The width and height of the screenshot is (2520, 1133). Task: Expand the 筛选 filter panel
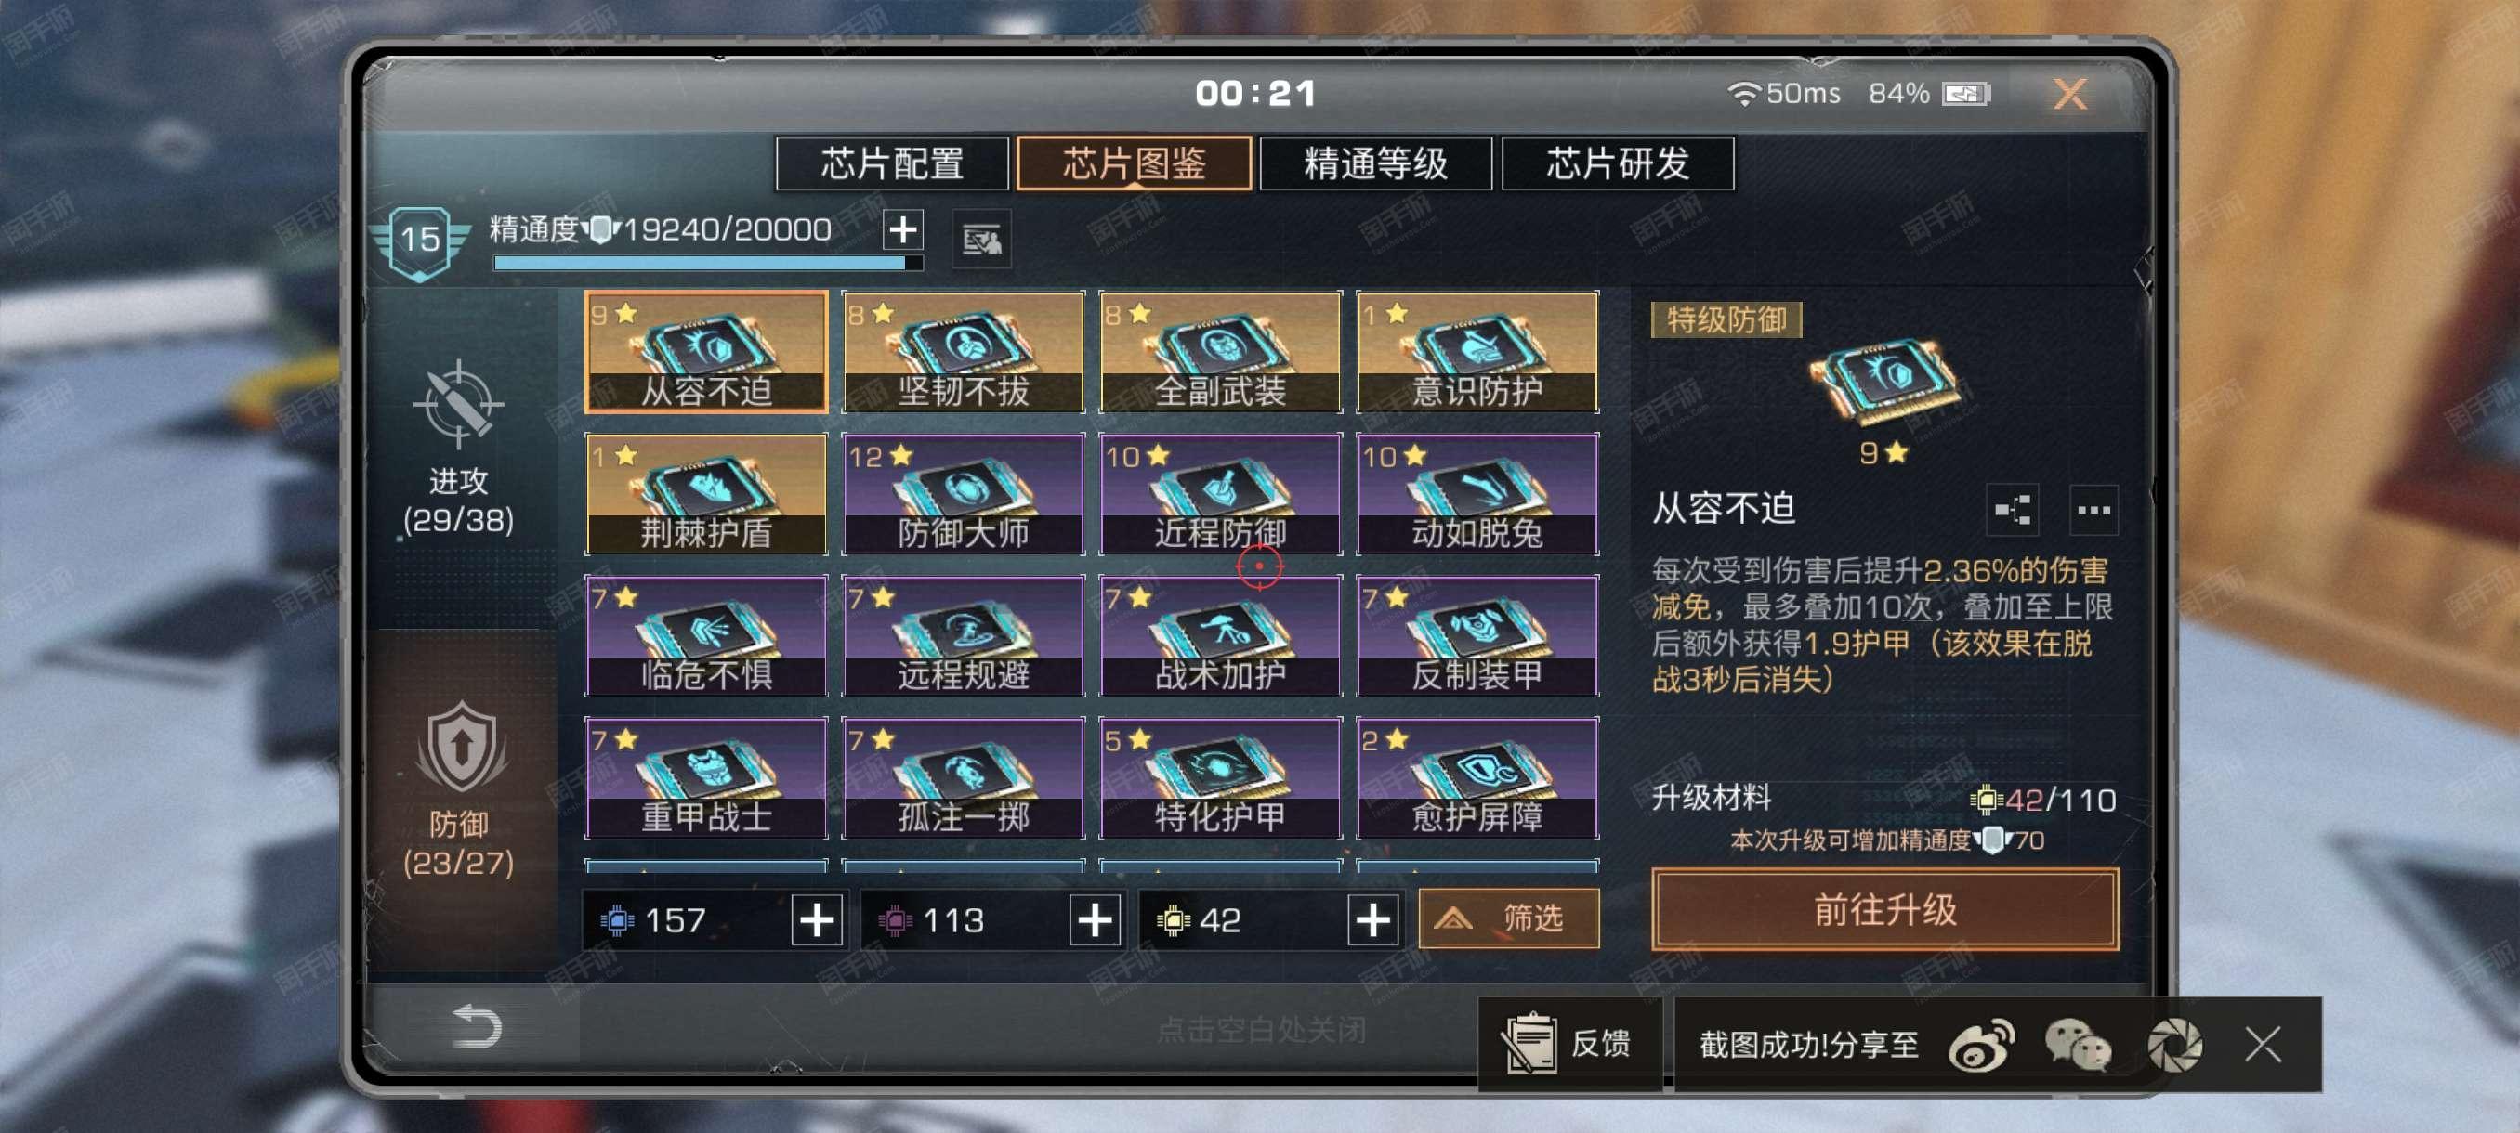(1508, 918)
